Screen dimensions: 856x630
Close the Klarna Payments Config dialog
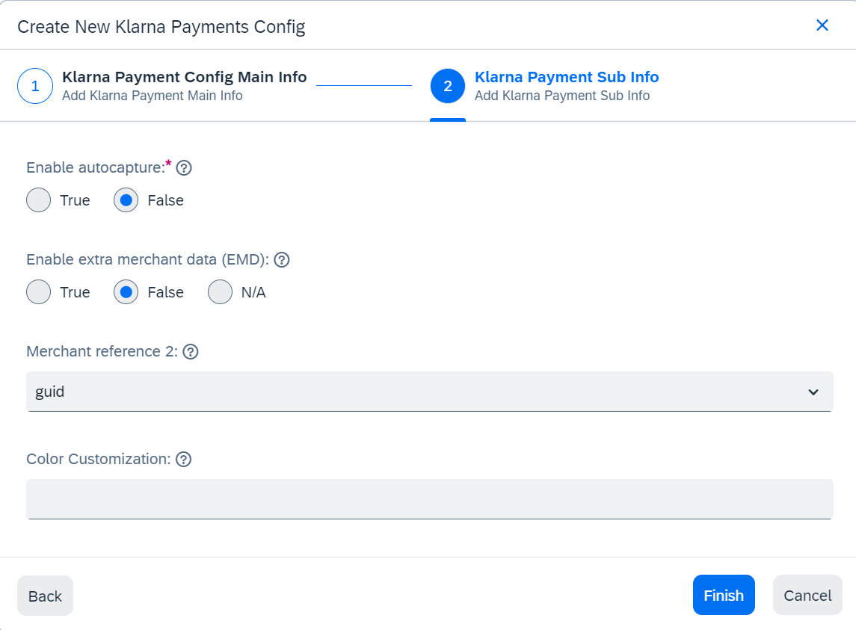click(822, 25)
